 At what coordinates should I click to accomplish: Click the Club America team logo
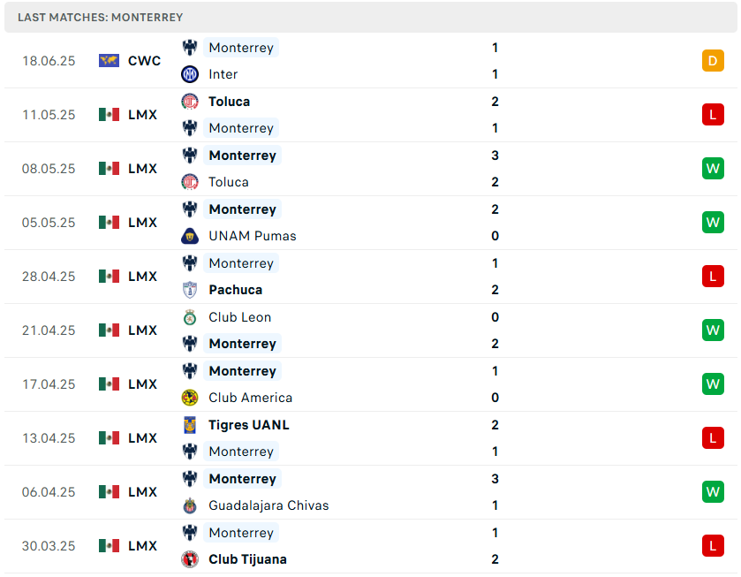pyautogui.click(x=190, y=398)
